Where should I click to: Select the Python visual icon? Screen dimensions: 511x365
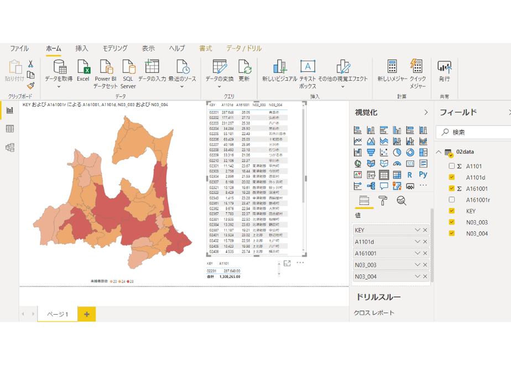[x=423, y=175]
